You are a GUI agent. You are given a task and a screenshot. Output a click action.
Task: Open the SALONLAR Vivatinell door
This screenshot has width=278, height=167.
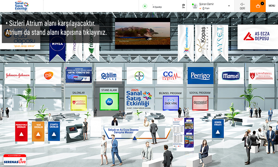tap(79, 103)
